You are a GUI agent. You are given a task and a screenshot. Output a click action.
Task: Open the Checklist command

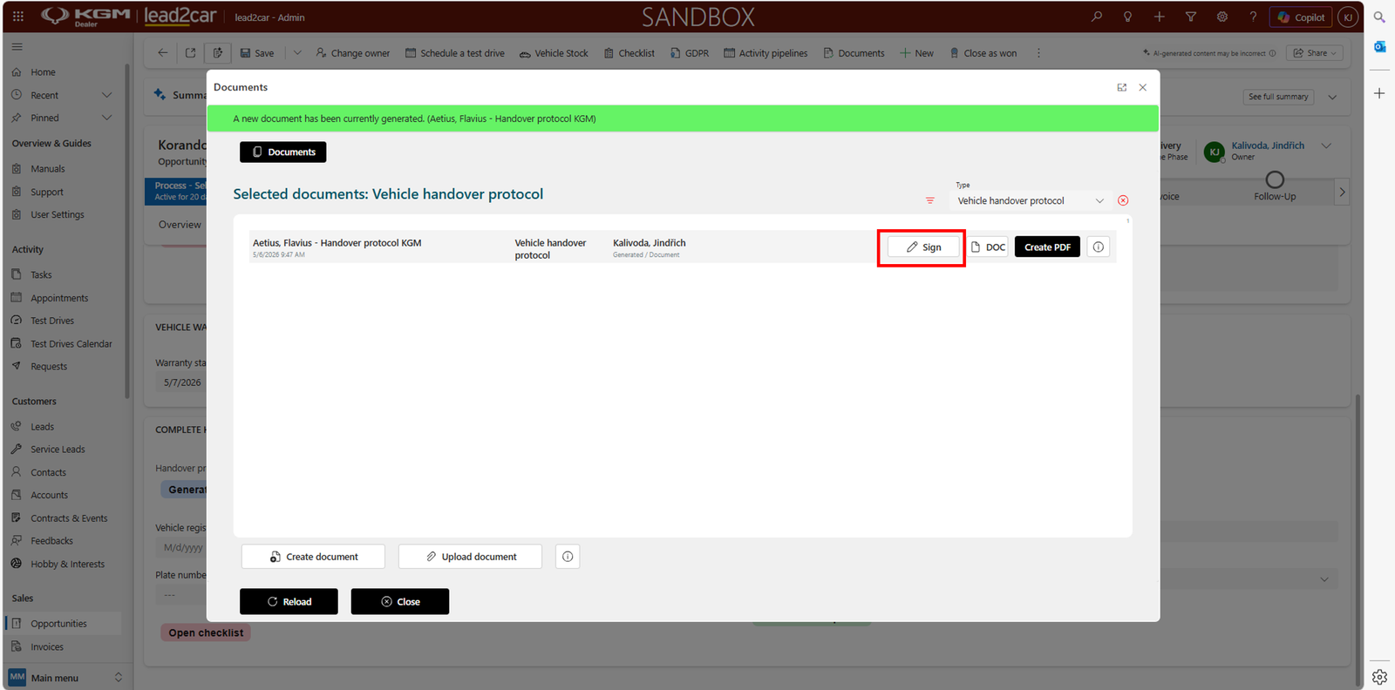pyautogui.click(x=629, y=53)
